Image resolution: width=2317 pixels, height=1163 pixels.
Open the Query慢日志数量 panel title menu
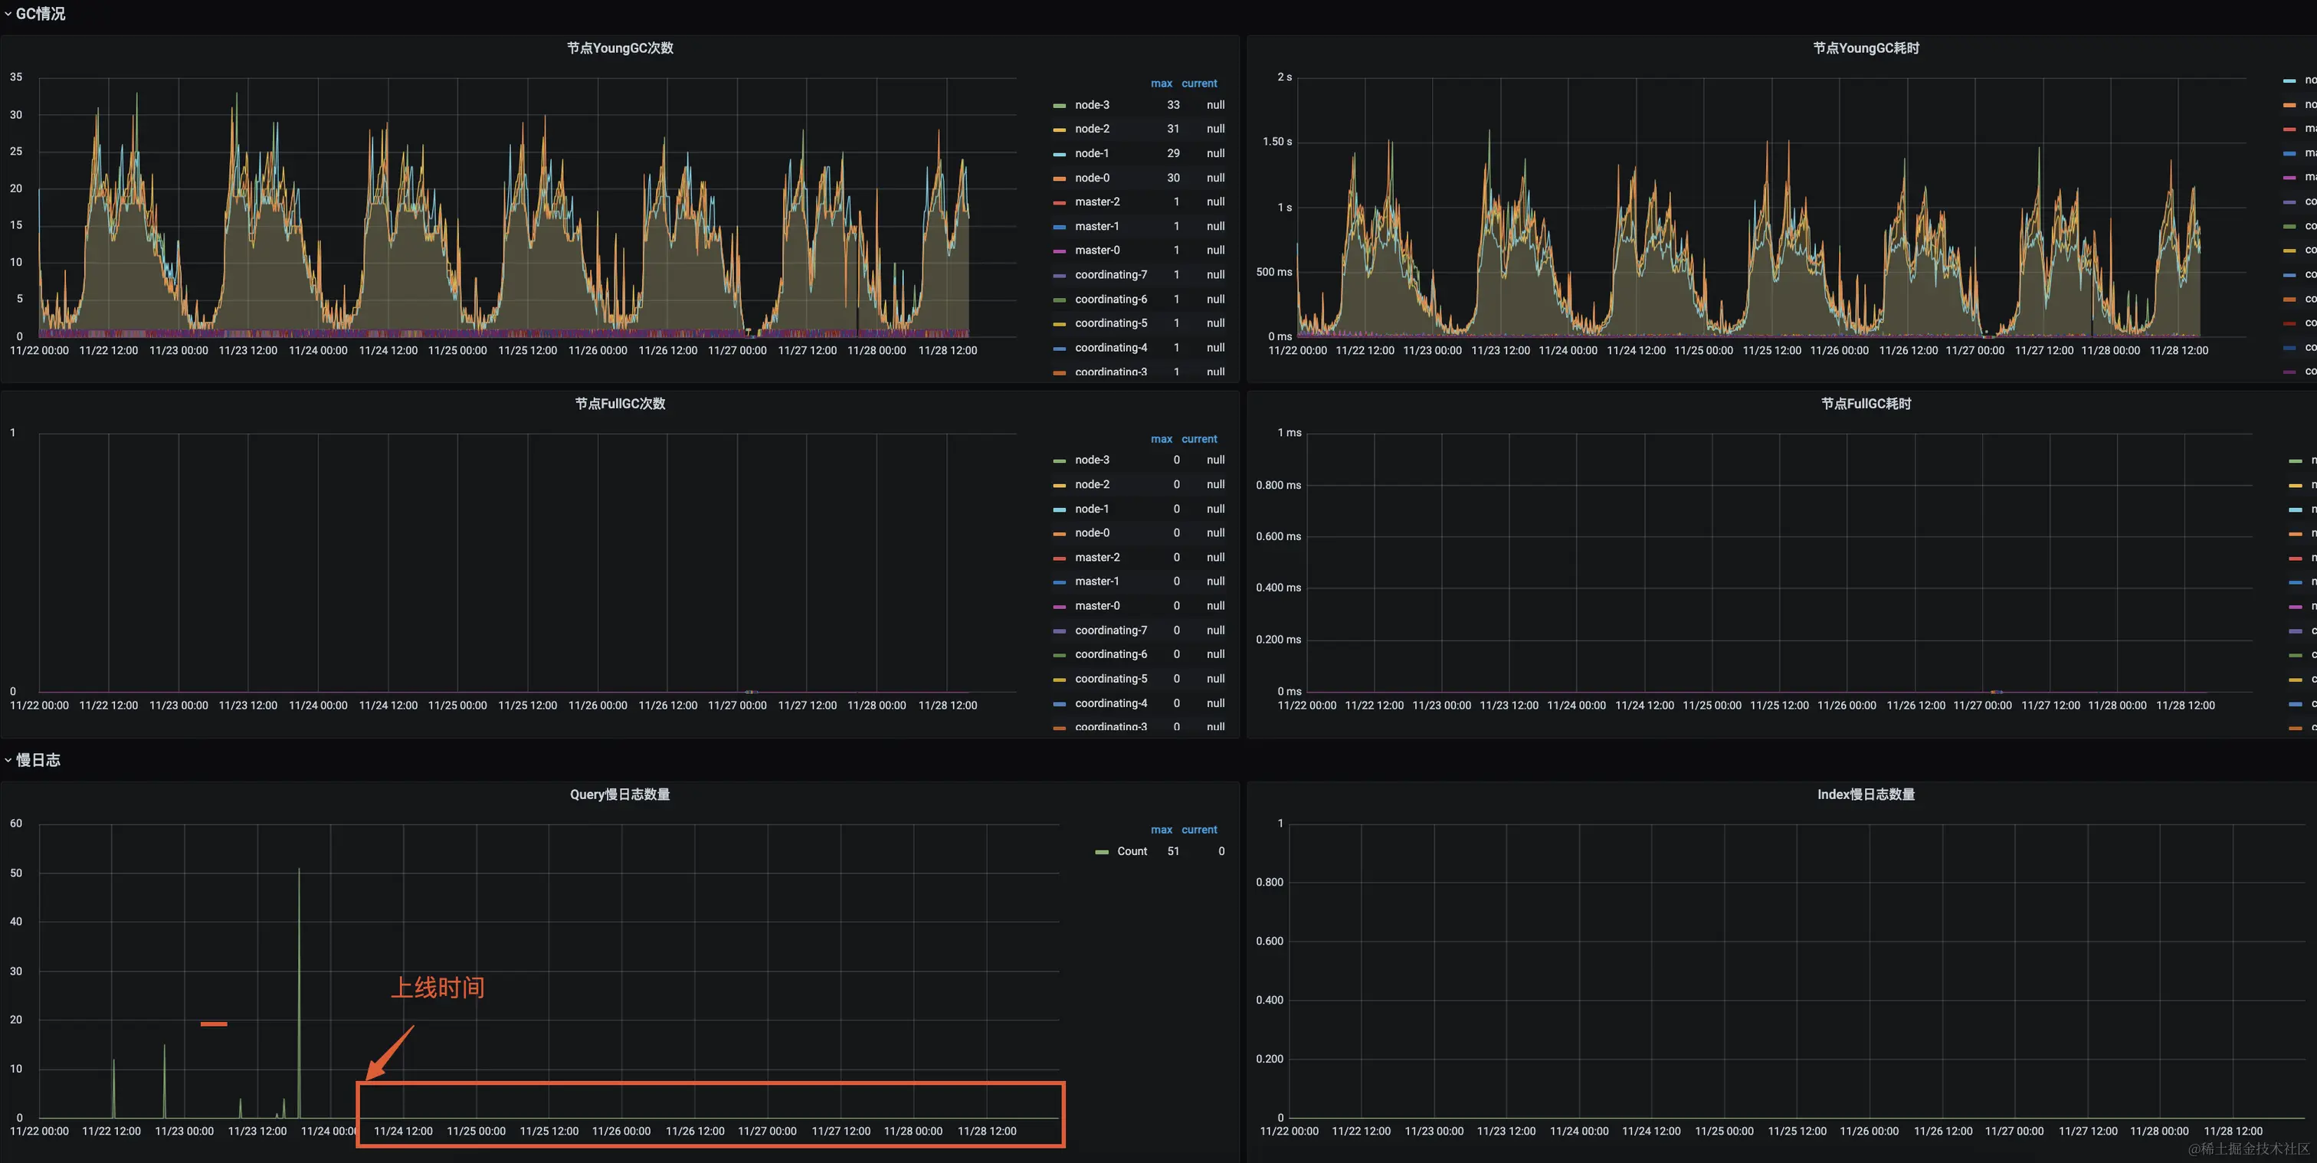(620, 795)
